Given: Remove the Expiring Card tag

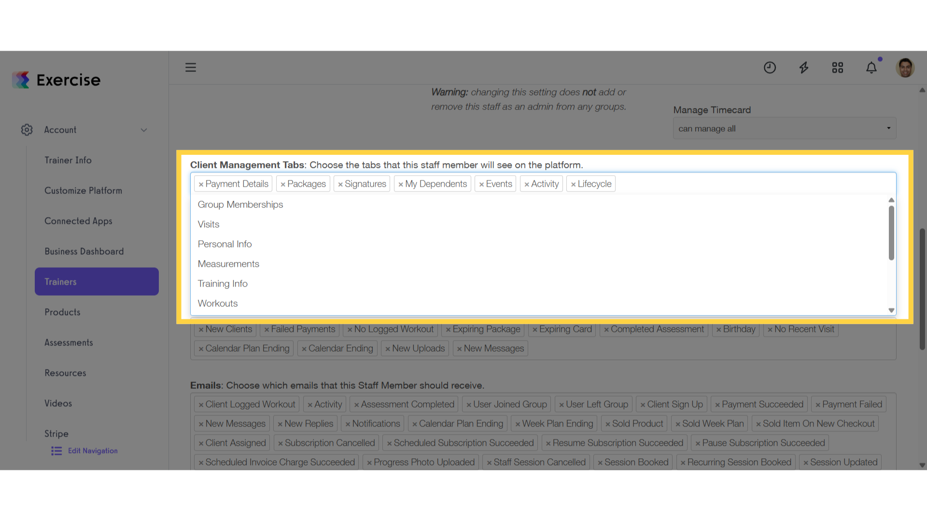Looking at the screenshot, I should point(534,329).
